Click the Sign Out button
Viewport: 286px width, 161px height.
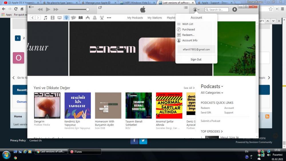(196, 59)
